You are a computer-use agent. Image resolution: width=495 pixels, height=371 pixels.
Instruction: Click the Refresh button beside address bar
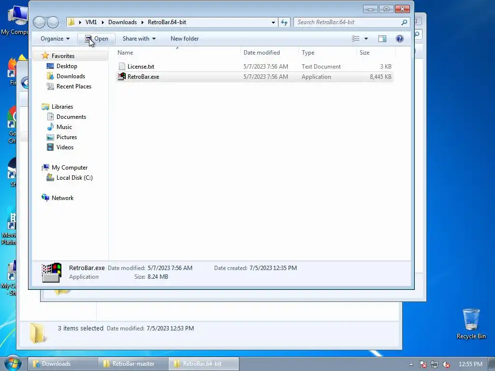tap(284, 22)
